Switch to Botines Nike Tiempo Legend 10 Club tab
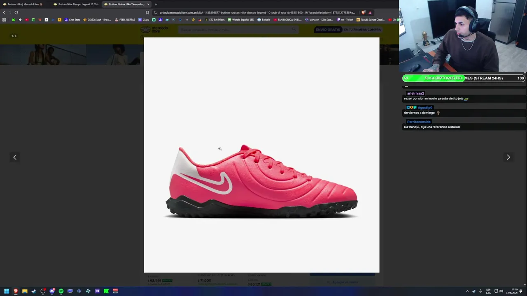This screenshot has width=527, height=296. click(75, 4)
